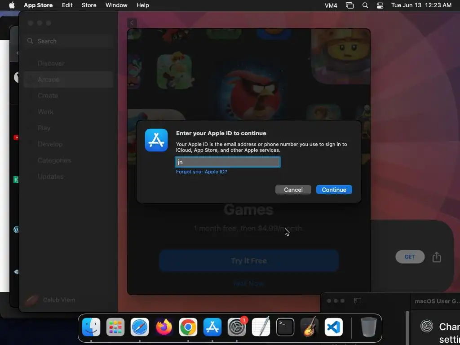
Task: Select Categories in the sidebar
Action: (69, 160)
